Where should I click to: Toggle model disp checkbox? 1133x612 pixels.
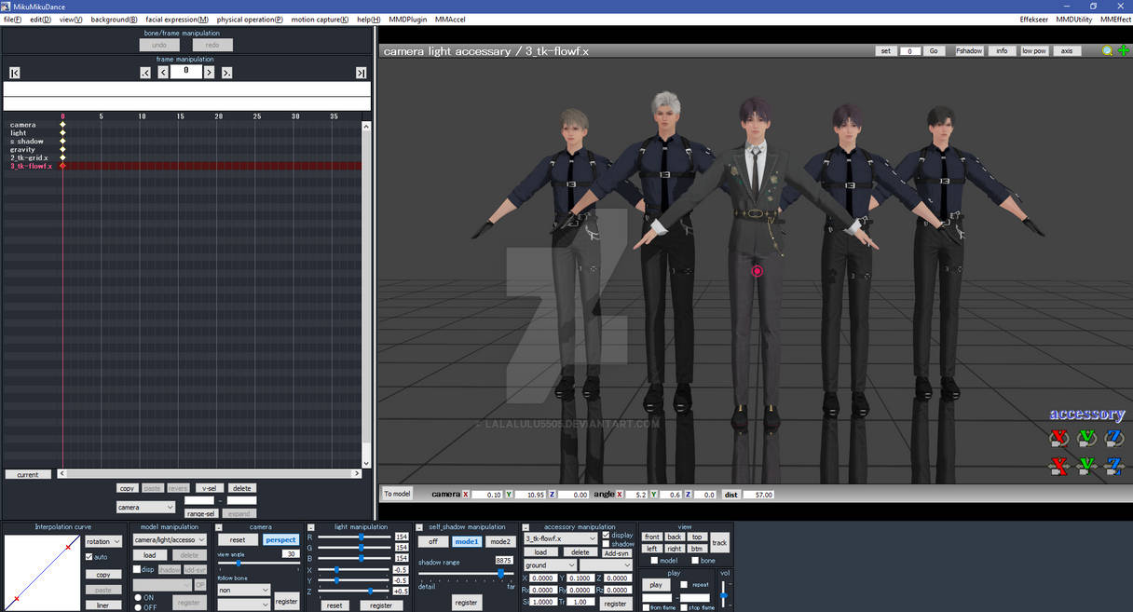pos(136,569)
